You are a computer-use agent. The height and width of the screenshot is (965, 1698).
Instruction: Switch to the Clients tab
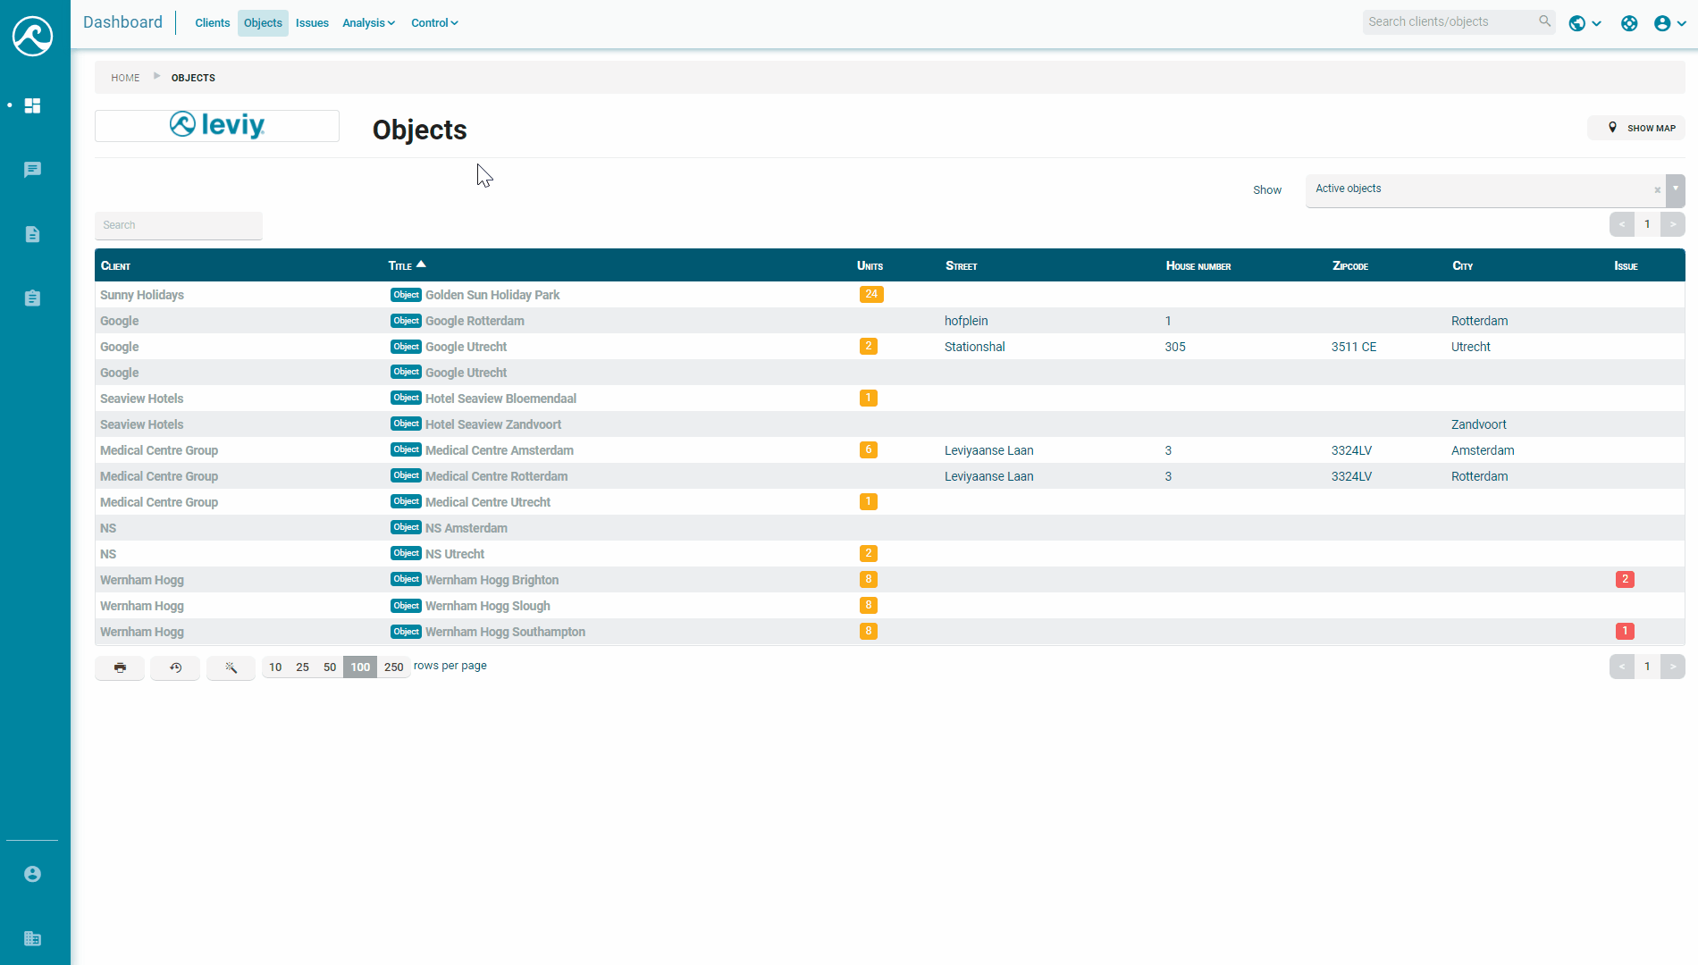tap(212, 22)
